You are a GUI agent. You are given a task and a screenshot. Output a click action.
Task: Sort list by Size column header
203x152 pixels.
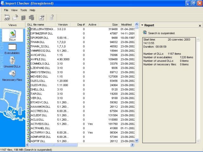(x=115, y=24)
